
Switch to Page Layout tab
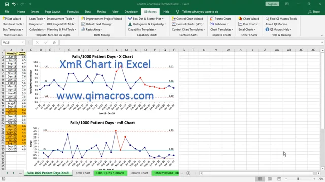click(53, 12)
